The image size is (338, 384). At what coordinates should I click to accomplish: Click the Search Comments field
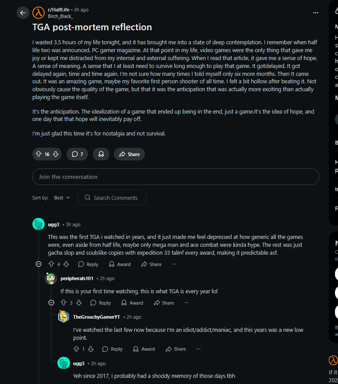112,198
